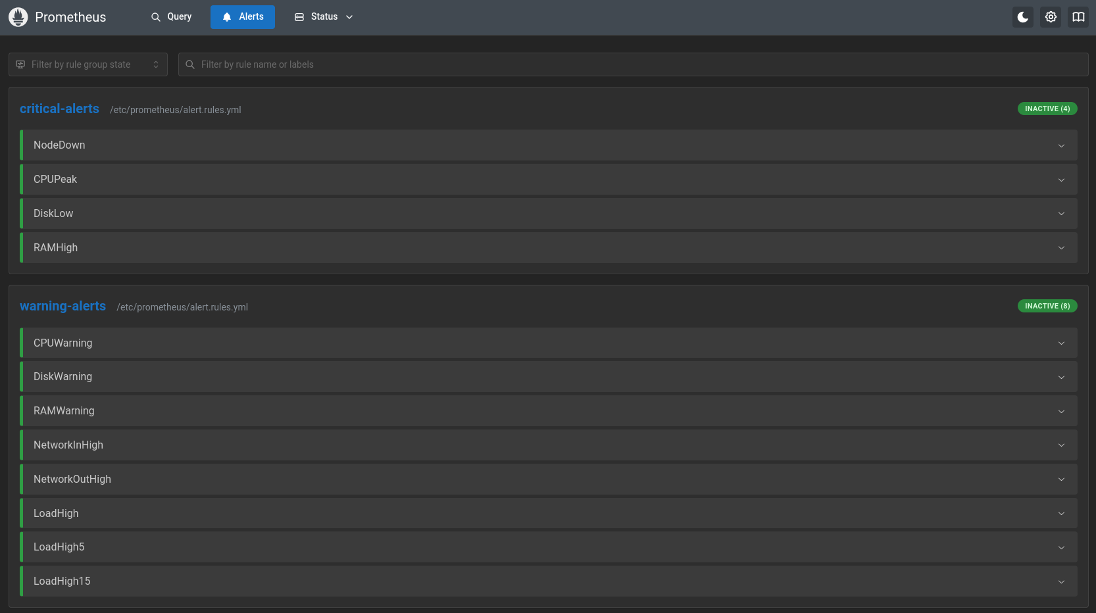Select the Alerts tab

[x=242, y=17]
